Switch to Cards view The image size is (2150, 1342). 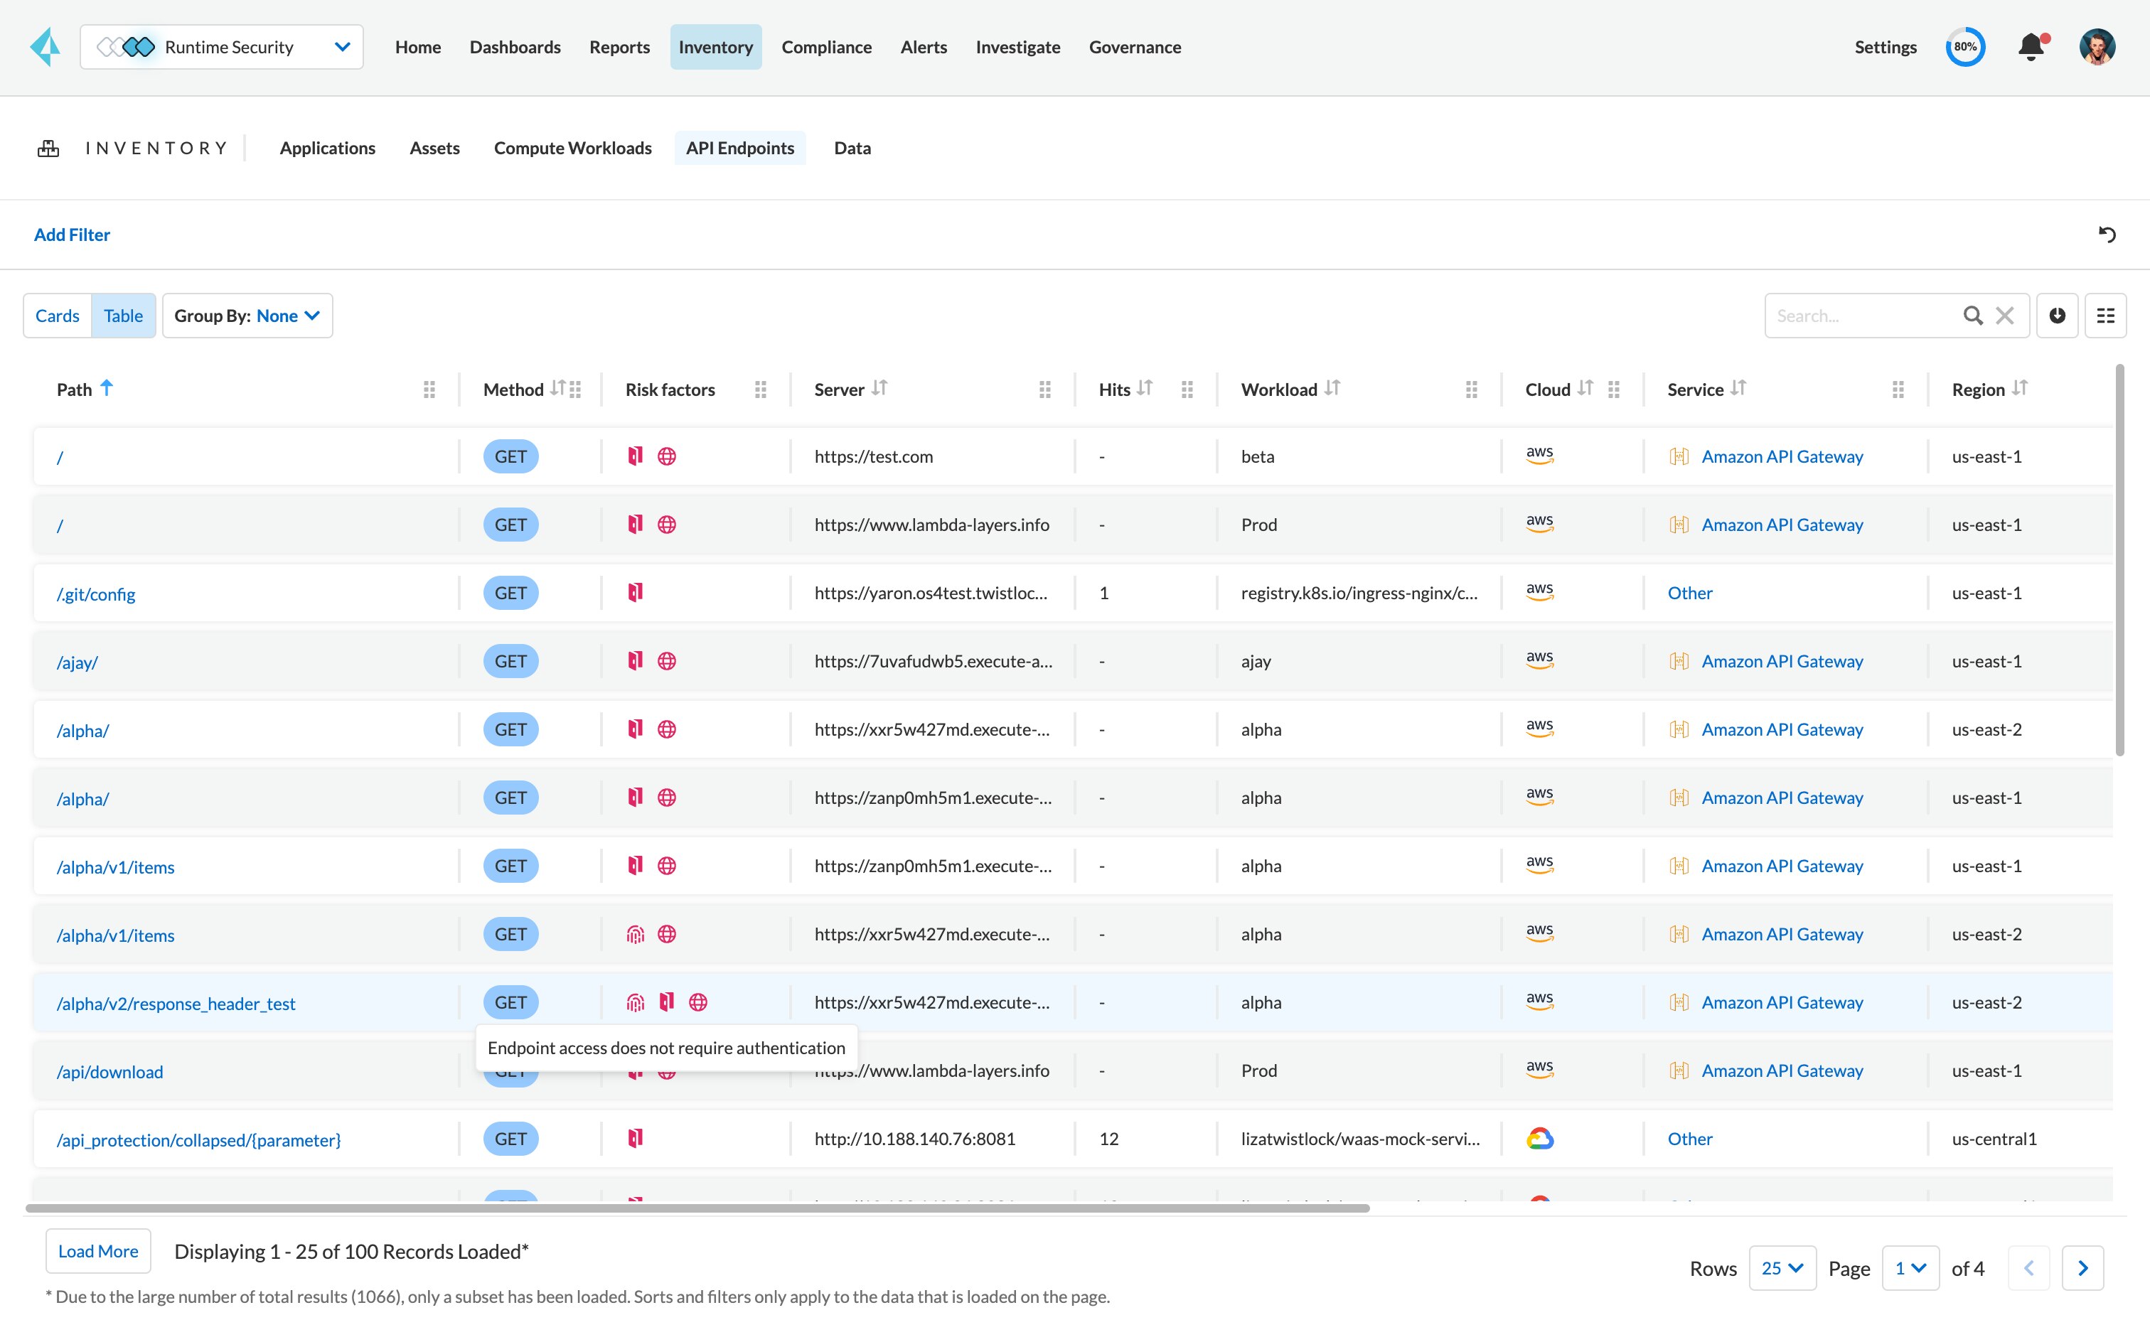[x=57, y=315]
